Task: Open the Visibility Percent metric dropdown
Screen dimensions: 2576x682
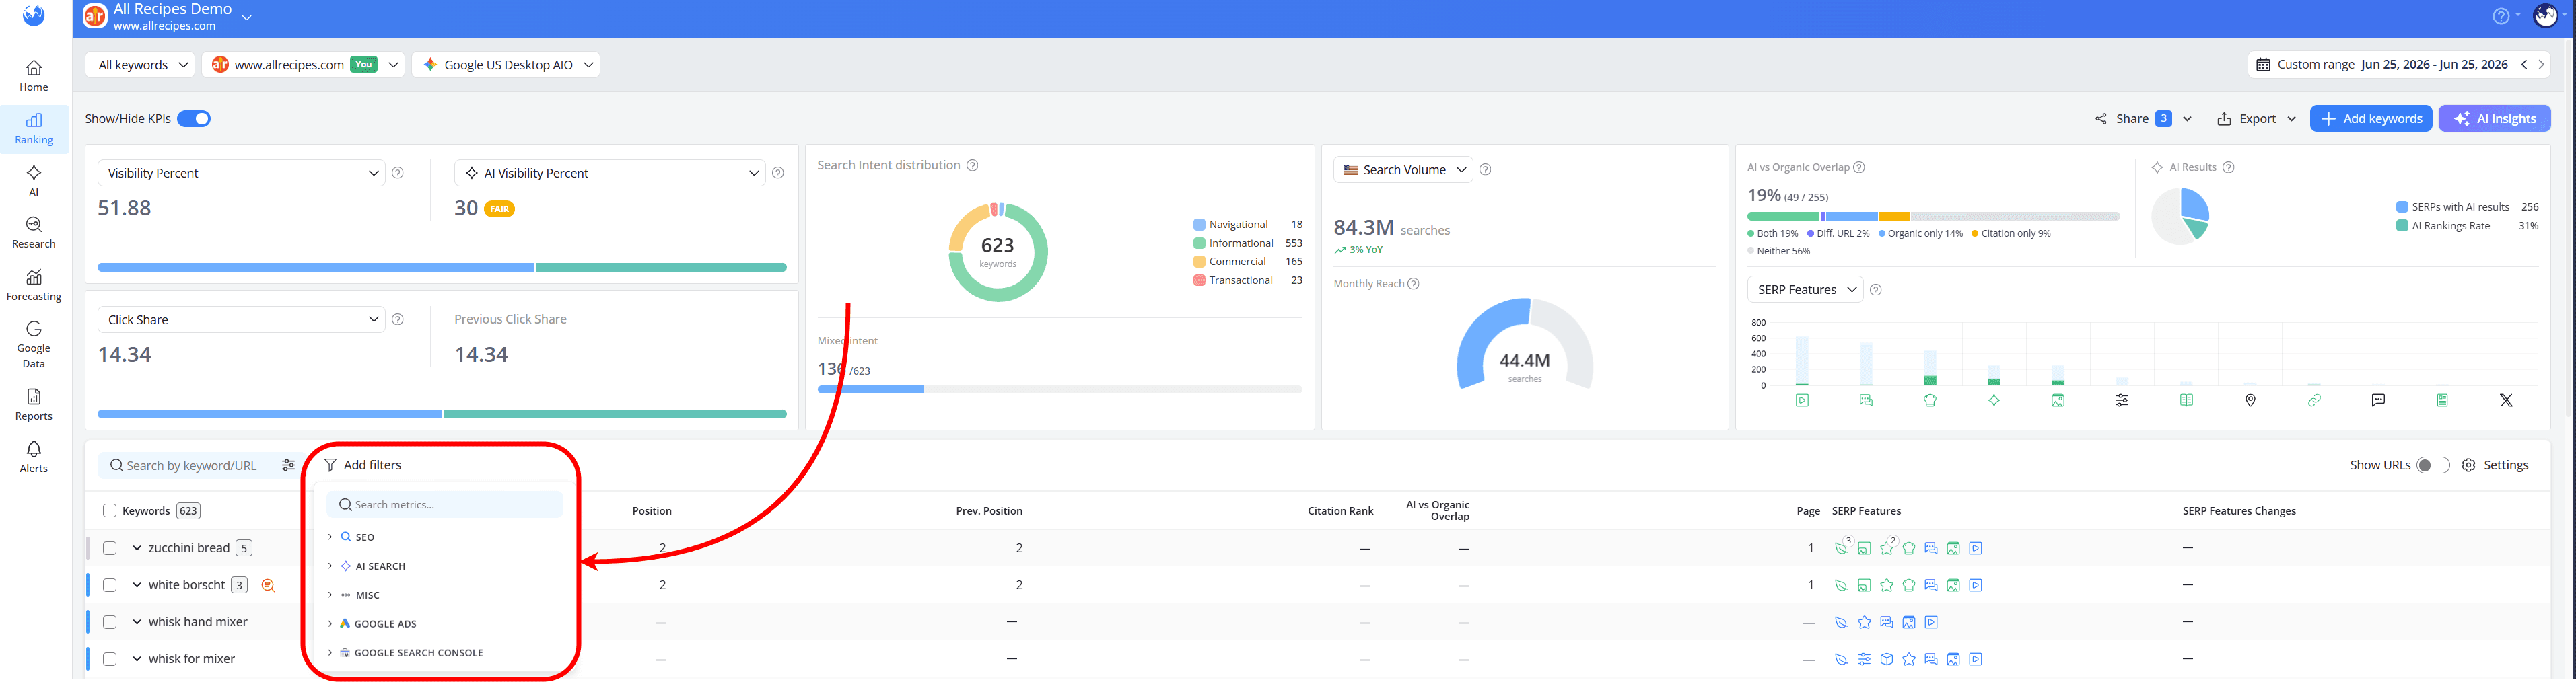Action: [x=241, y=173]
